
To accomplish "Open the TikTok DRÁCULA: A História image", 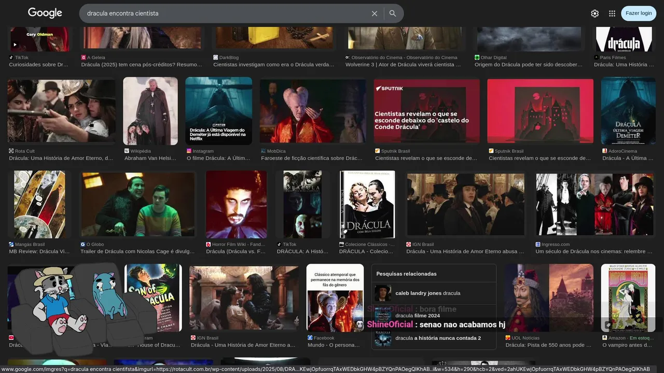I will (x=302, y=205).
